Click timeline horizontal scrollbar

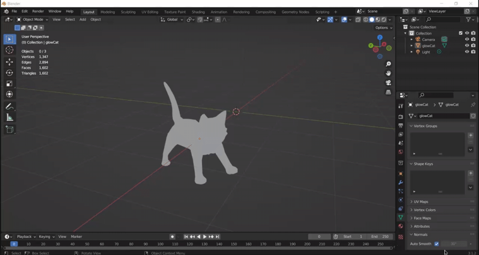tap(198, 248)
